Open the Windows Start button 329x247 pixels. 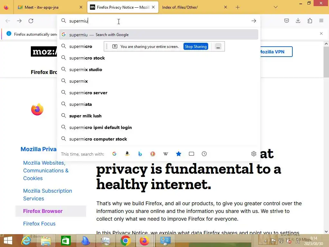(8, 241)
